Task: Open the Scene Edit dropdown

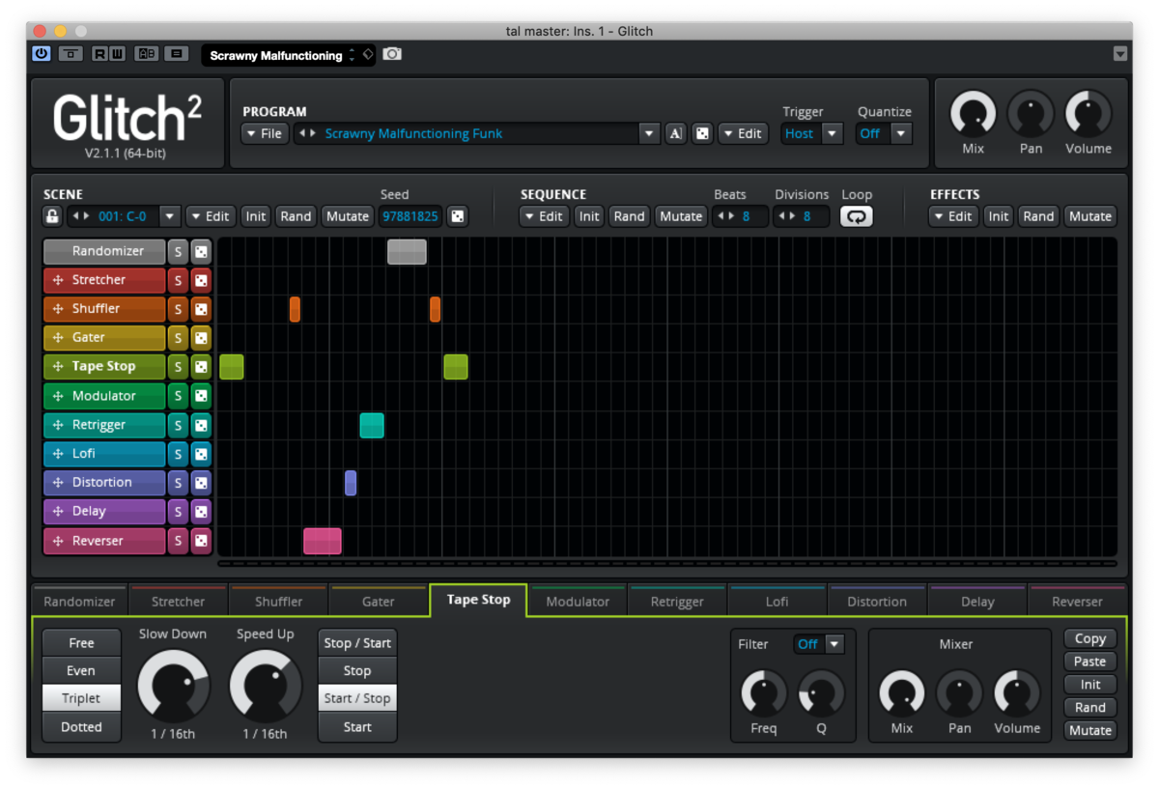Action: click(x=210, y=216)
